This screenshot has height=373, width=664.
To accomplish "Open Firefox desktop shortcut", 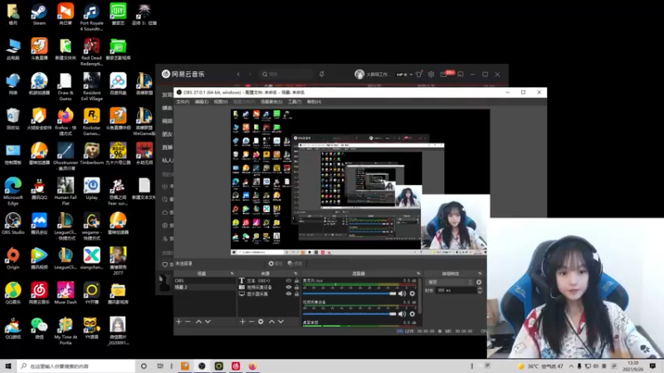I will tap(66, 122).
